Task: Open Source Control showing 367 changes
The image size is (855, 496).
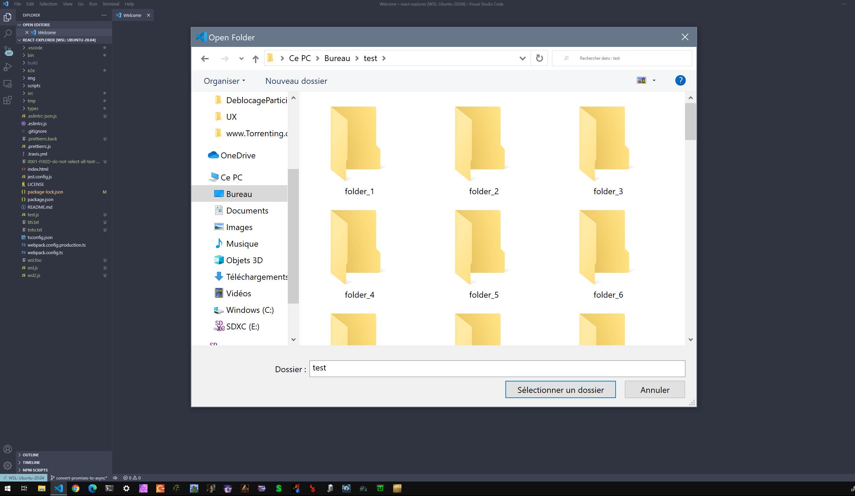Action: click(8, 50)
